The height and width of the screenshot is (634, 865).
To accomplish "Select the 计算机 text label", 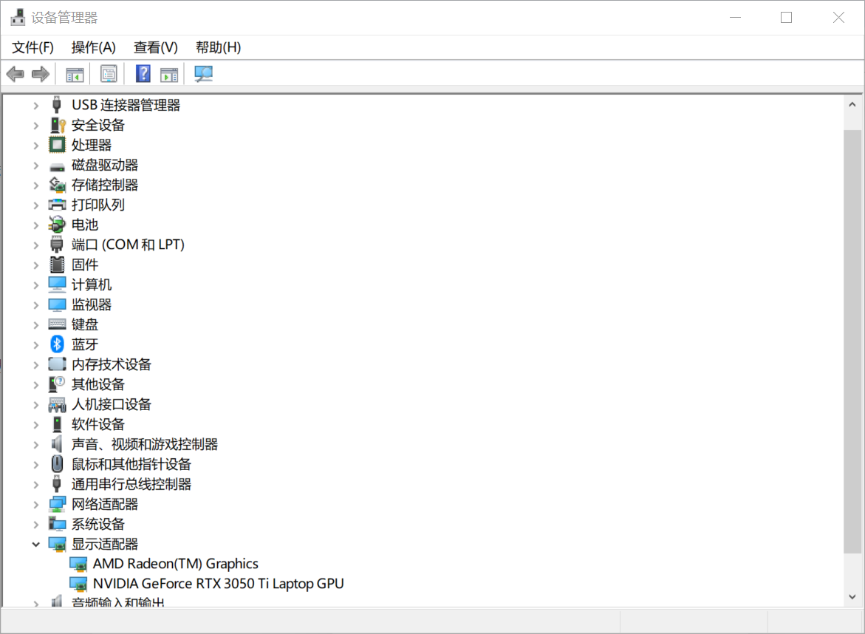I will 92,284.
